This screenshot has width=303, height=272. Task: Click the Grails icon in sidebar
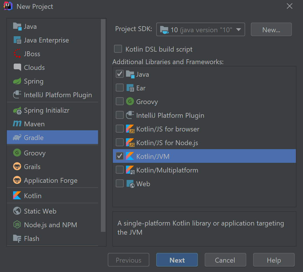point(17,167)
